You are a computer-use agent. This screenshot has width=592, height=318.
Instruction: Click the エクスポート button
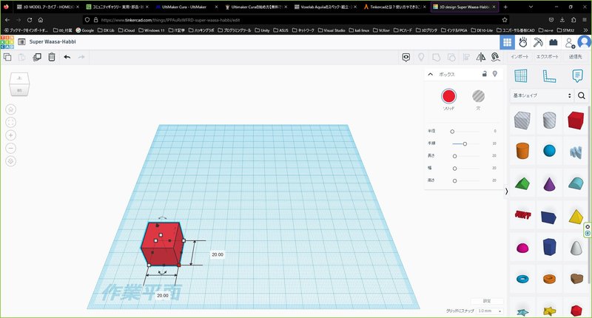(x=547, y=57)
